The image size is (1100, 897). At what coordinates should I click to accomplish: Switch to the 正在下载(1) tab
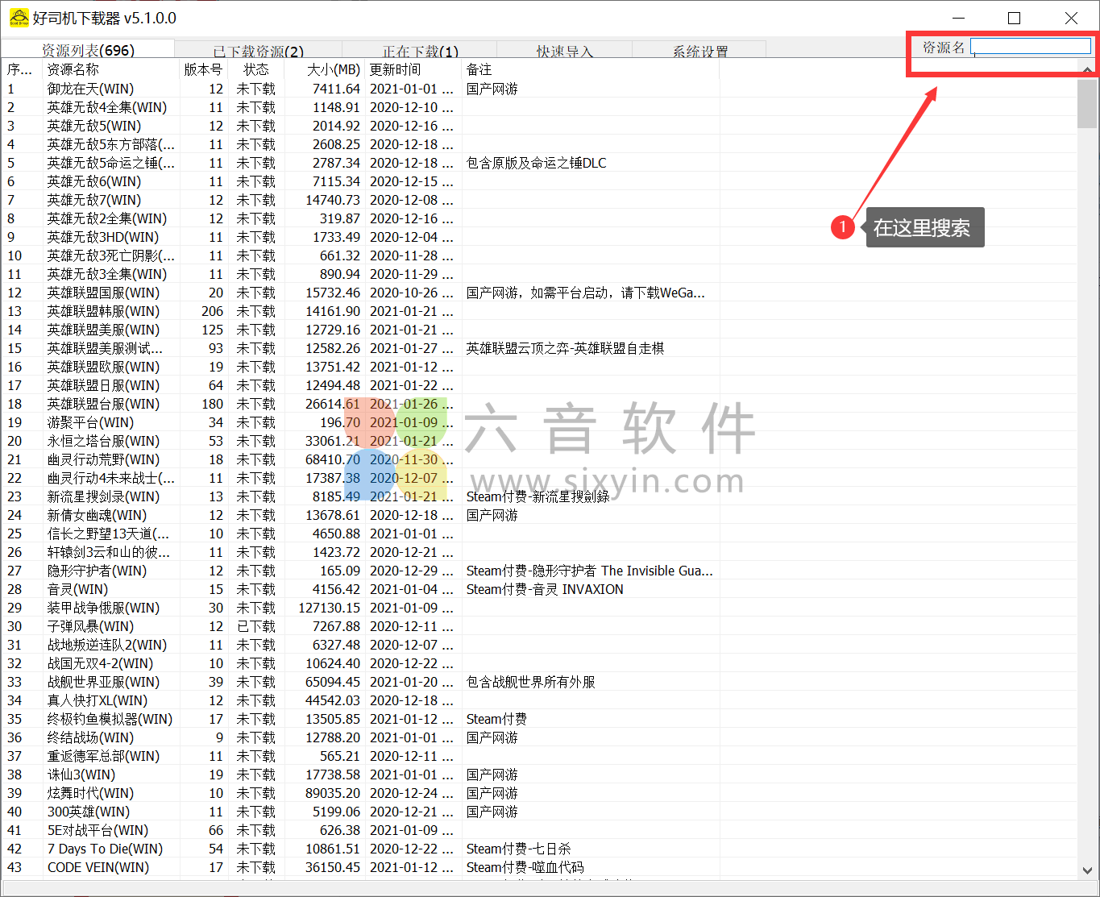(x=419, y=50)
